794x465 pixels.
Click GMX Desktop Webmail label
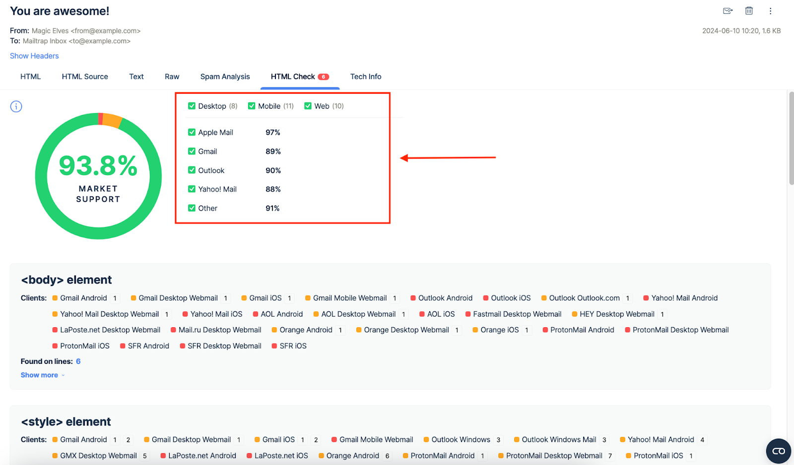point(98,456)
